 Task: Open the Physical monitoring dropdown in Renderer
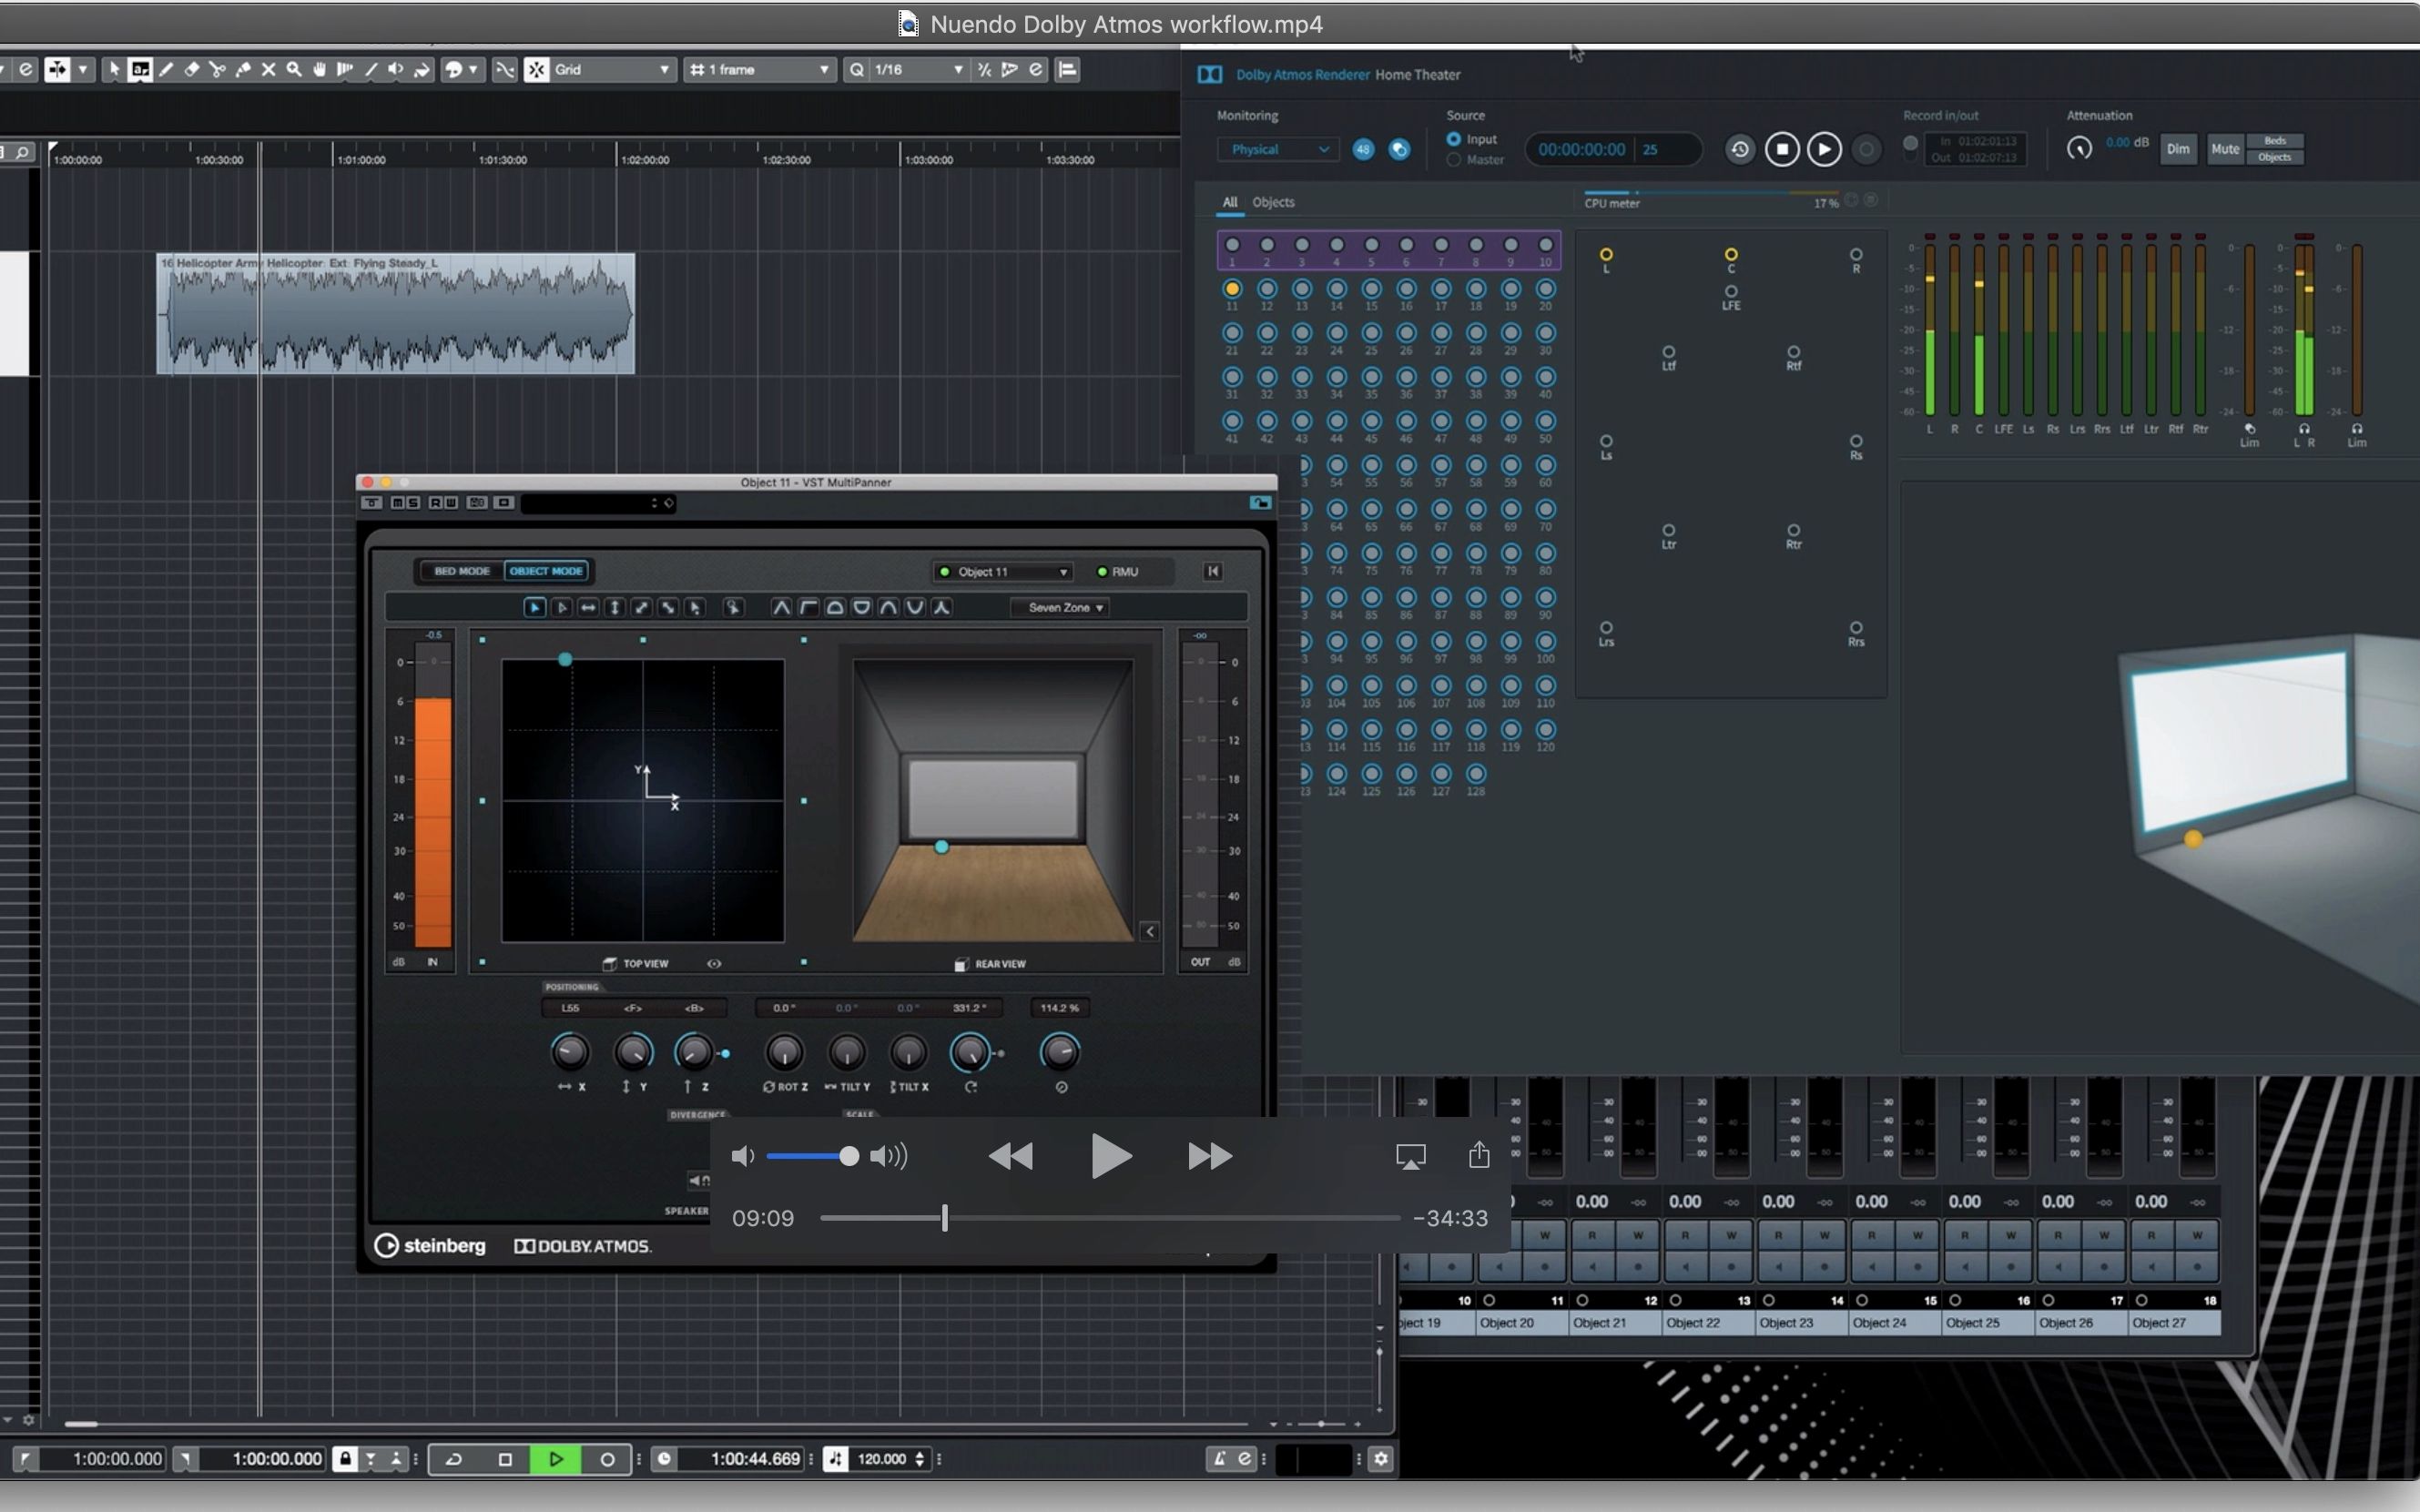coord(1278,149)
